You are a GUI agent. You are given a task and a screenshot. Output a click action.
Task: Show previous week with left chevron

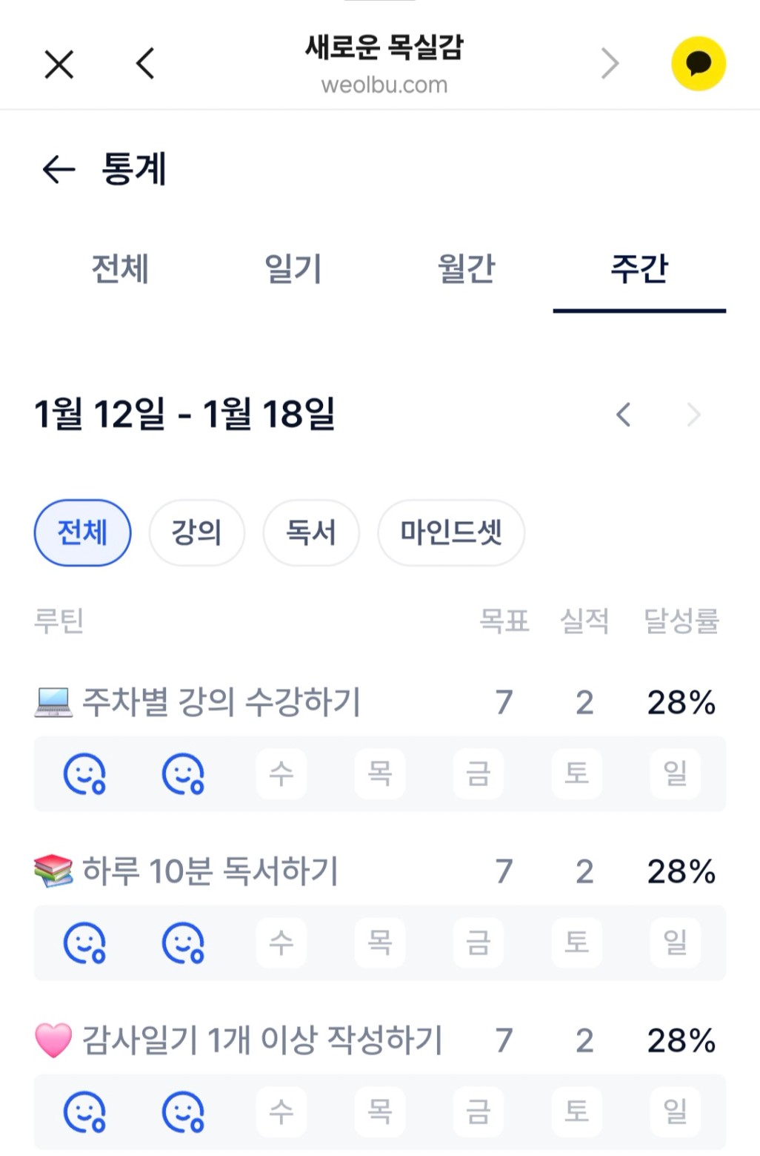pyautogui.click(x=624, y=414)
